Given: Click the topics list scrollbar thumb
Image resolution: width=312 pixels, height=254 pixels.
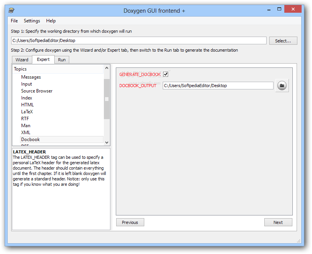Looking at the screenshot, I should [x=107, y=99].
